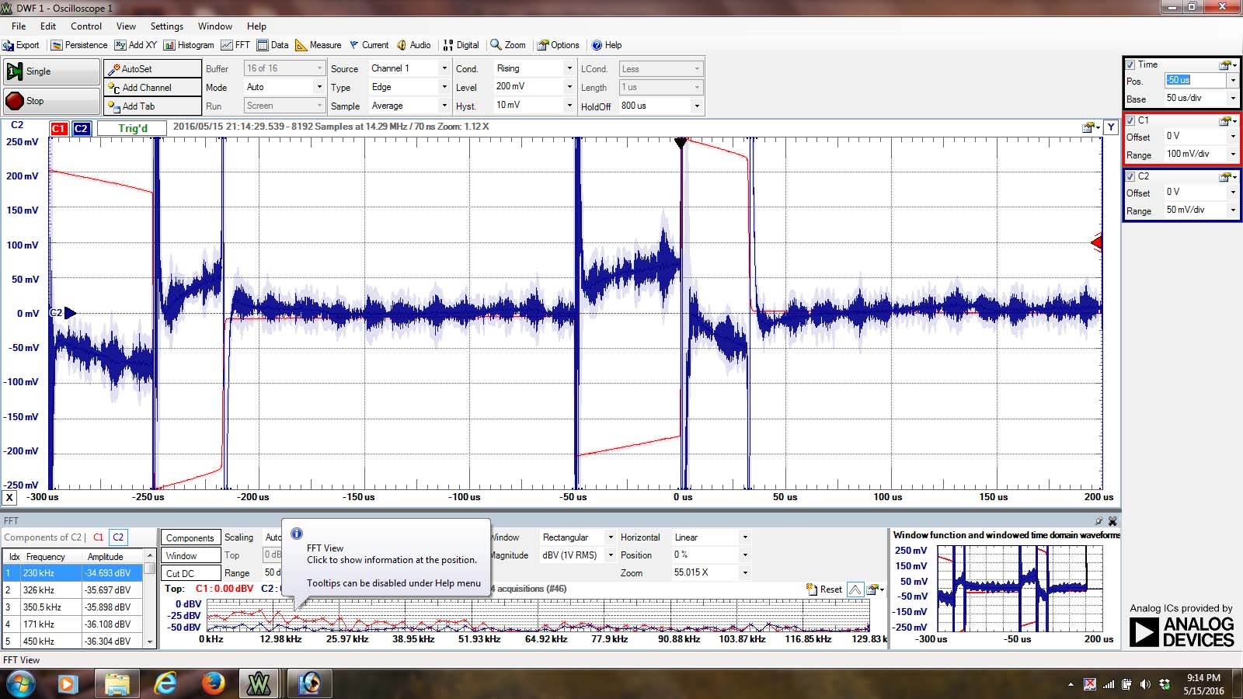Open the Measure tool
1243x699 pixels.
[x=319, y=45]
